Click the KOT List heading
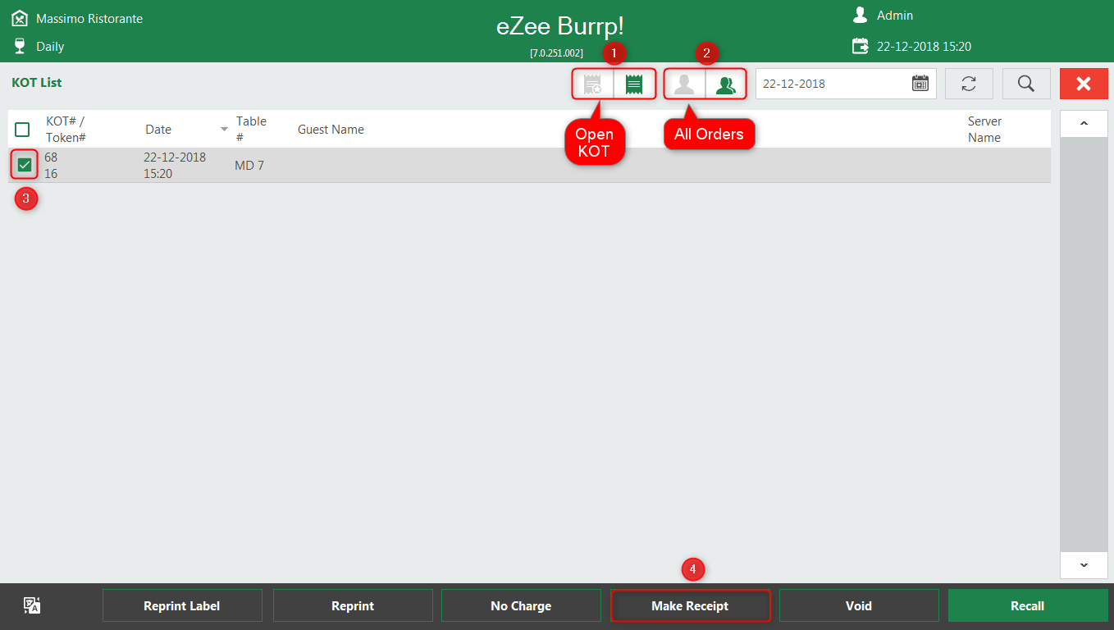1114x630 pixels. click(x=37, y=83)
